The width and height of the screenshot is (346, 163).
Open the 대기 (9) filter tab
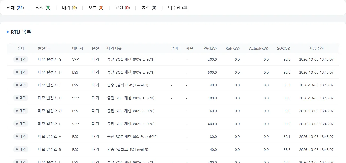click(x=69, y=8)
